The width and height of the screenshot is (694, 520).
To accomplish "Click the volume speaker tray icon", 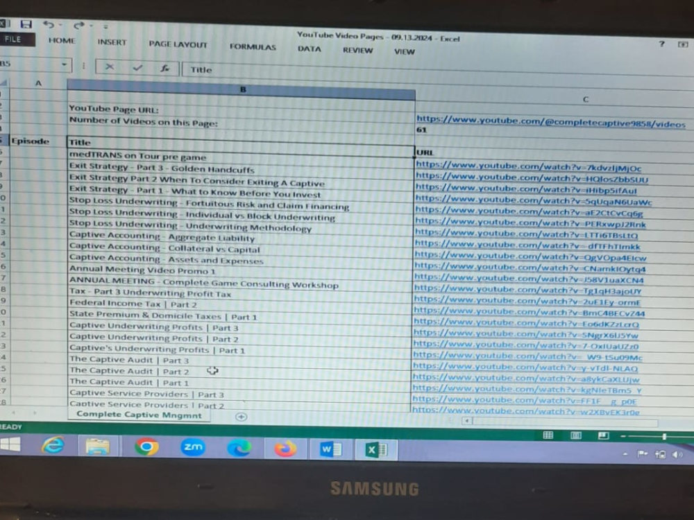I will [x=677, y=454].
